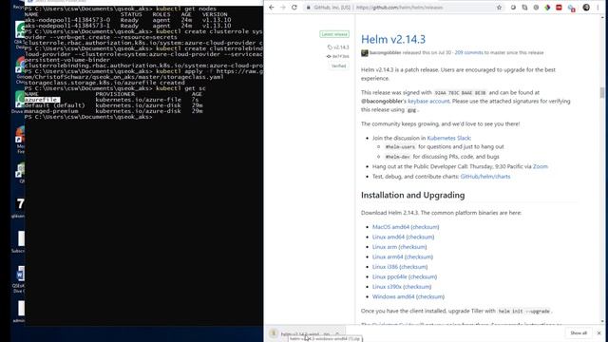Screen dimensions: 608x342
Task: Open bacongobbler's profile link
Action: pyautogui.click(x=386, y=53)
